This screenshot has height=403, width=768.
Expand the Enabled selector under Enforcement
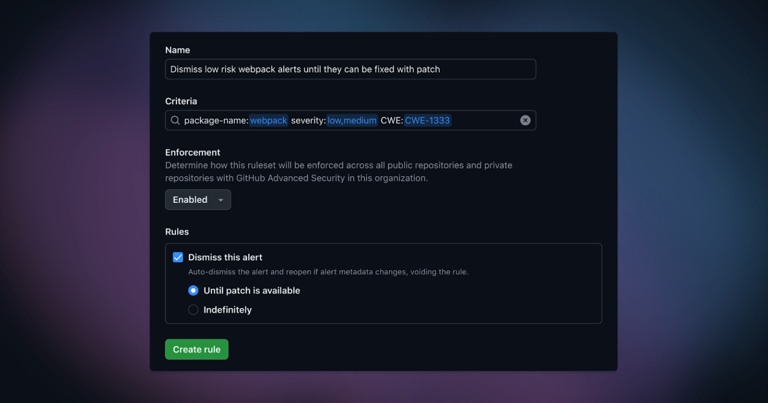198,199
